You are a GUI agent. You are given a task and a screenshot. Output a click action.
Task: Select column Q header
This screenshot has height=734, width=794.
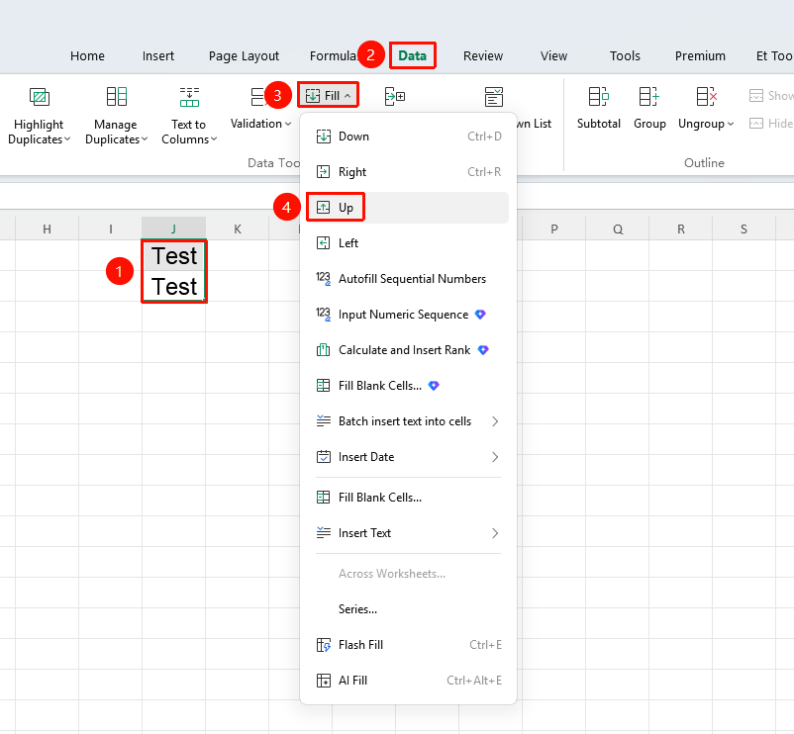[x=618, y=229]
